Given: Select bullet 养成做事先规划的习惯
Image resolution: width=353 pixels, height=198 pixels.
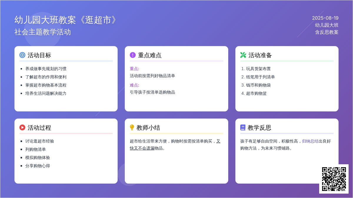Looking at the screenshot, I should [x=46, y=69].
